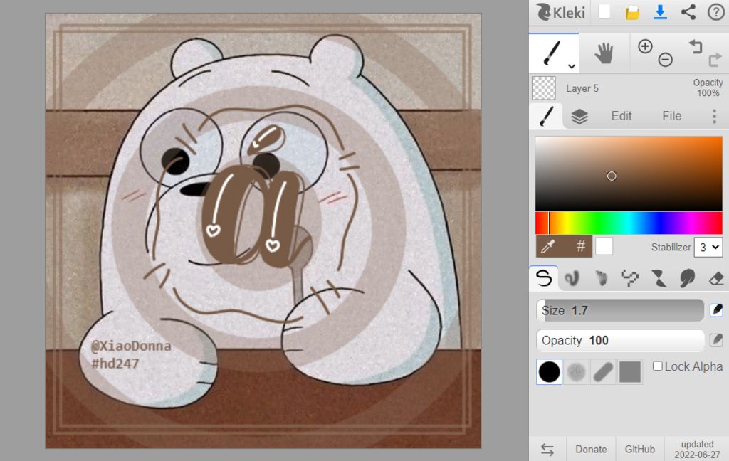This screenshot has height=461, width=729.
Task: Choose the Chemy brush type
Action: (x=659, y=278)
